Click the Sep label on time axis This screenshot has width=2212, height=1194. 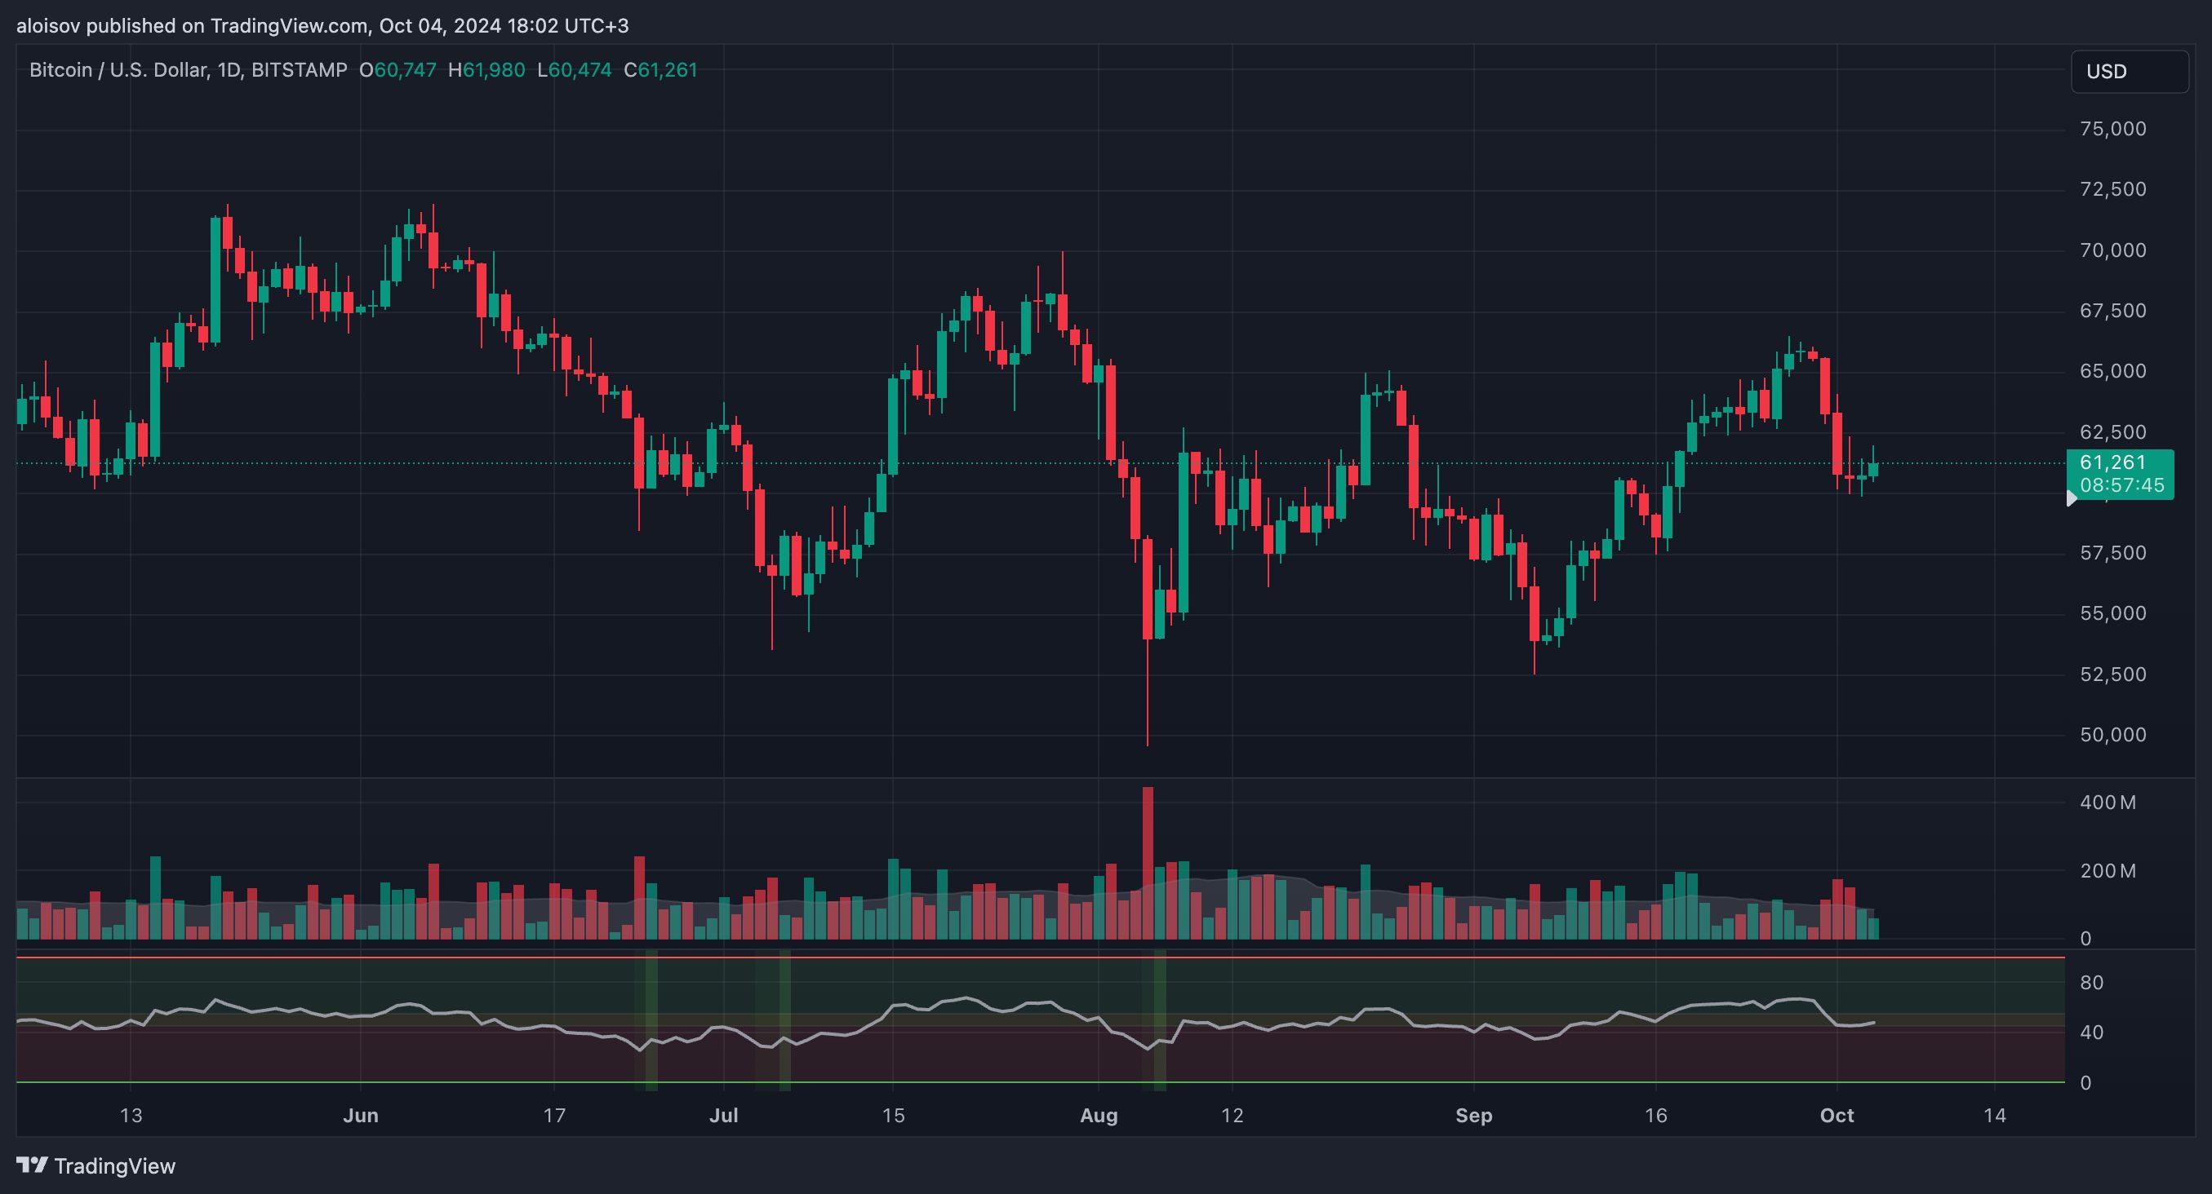point(1473,1115)
